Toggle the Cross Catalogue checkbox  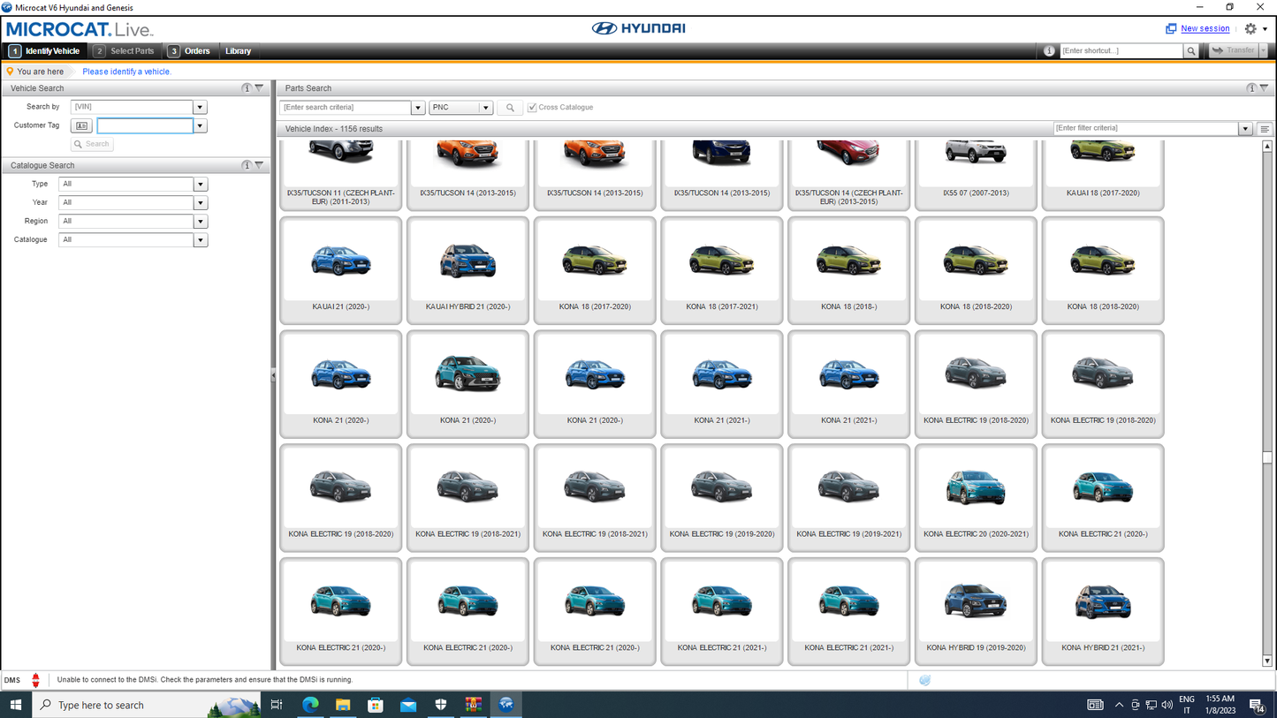[x=532, y=108]
